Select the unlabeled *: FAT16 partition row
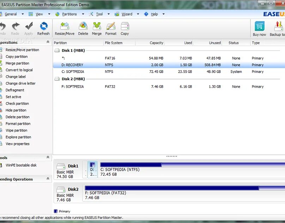This screenshot has width=285, height=223. coord(169,58)
